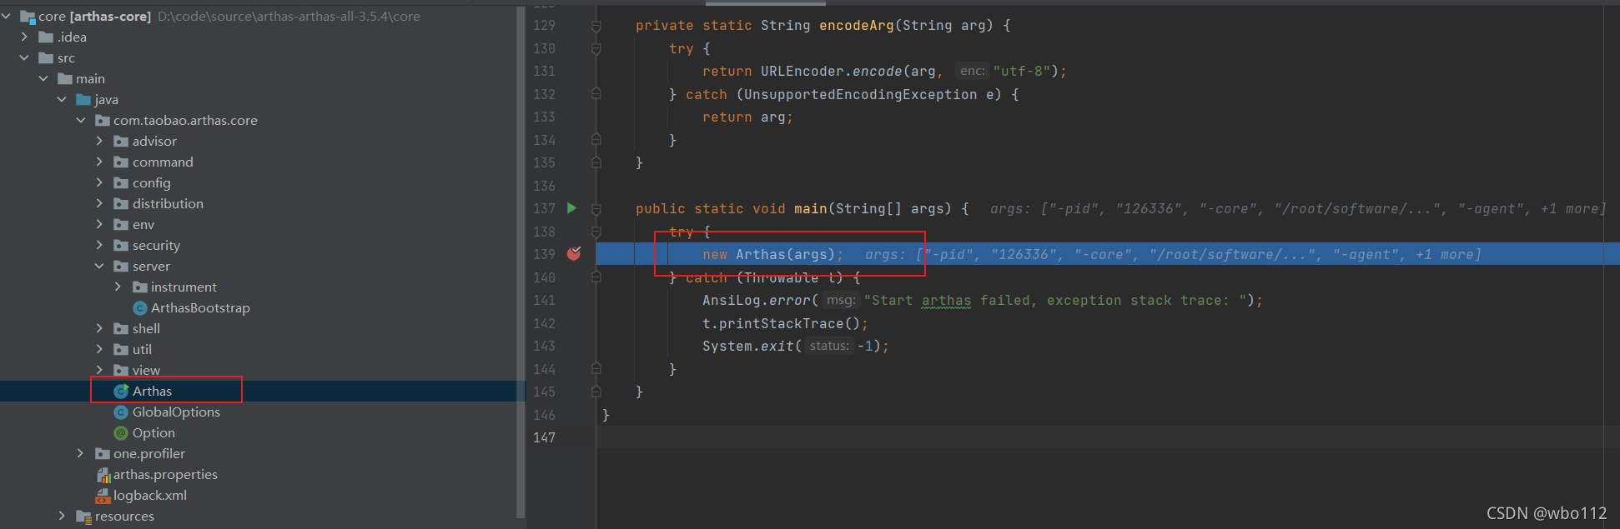Click the security package icon

pyautogui.click(x=121, y=246)
